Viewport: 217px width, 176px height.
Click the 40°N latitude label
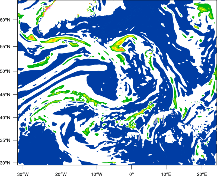(5, 118)
